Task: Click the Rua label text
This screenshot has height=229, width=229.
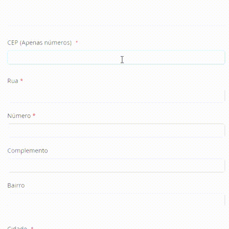Action: coord(13,81)
